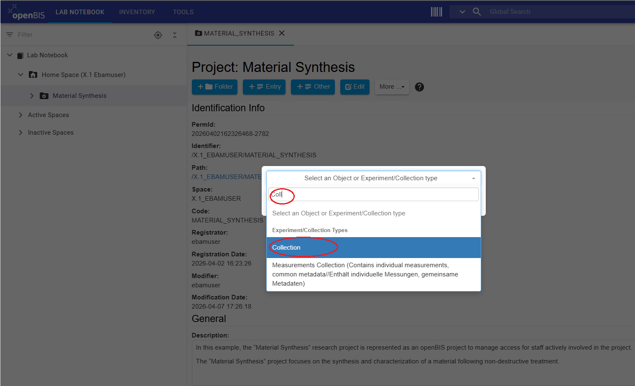Focus the Global Search field
Viewport: 635px width, 386px height.
tap(560, 12)
